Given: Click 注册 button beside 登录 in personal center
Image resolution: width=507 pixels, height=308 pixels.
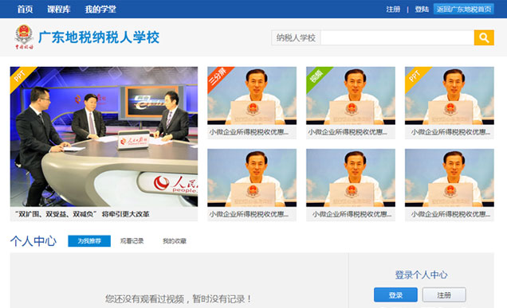Looking at the screenshot, I should (x=444, y=294).
